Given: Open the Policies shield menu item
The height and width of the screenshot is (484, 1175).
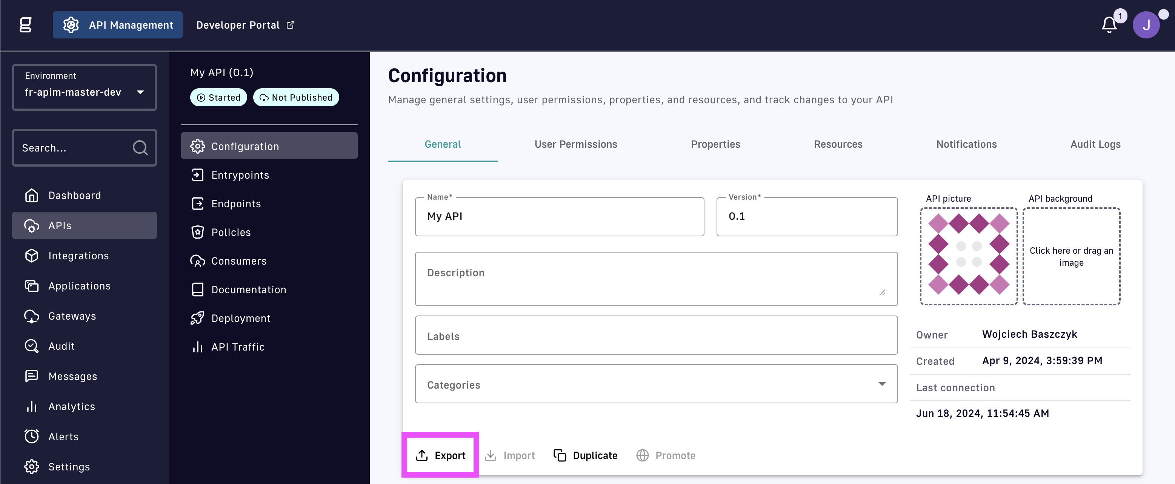Looking at the screenshot, I should coord(231,233).
